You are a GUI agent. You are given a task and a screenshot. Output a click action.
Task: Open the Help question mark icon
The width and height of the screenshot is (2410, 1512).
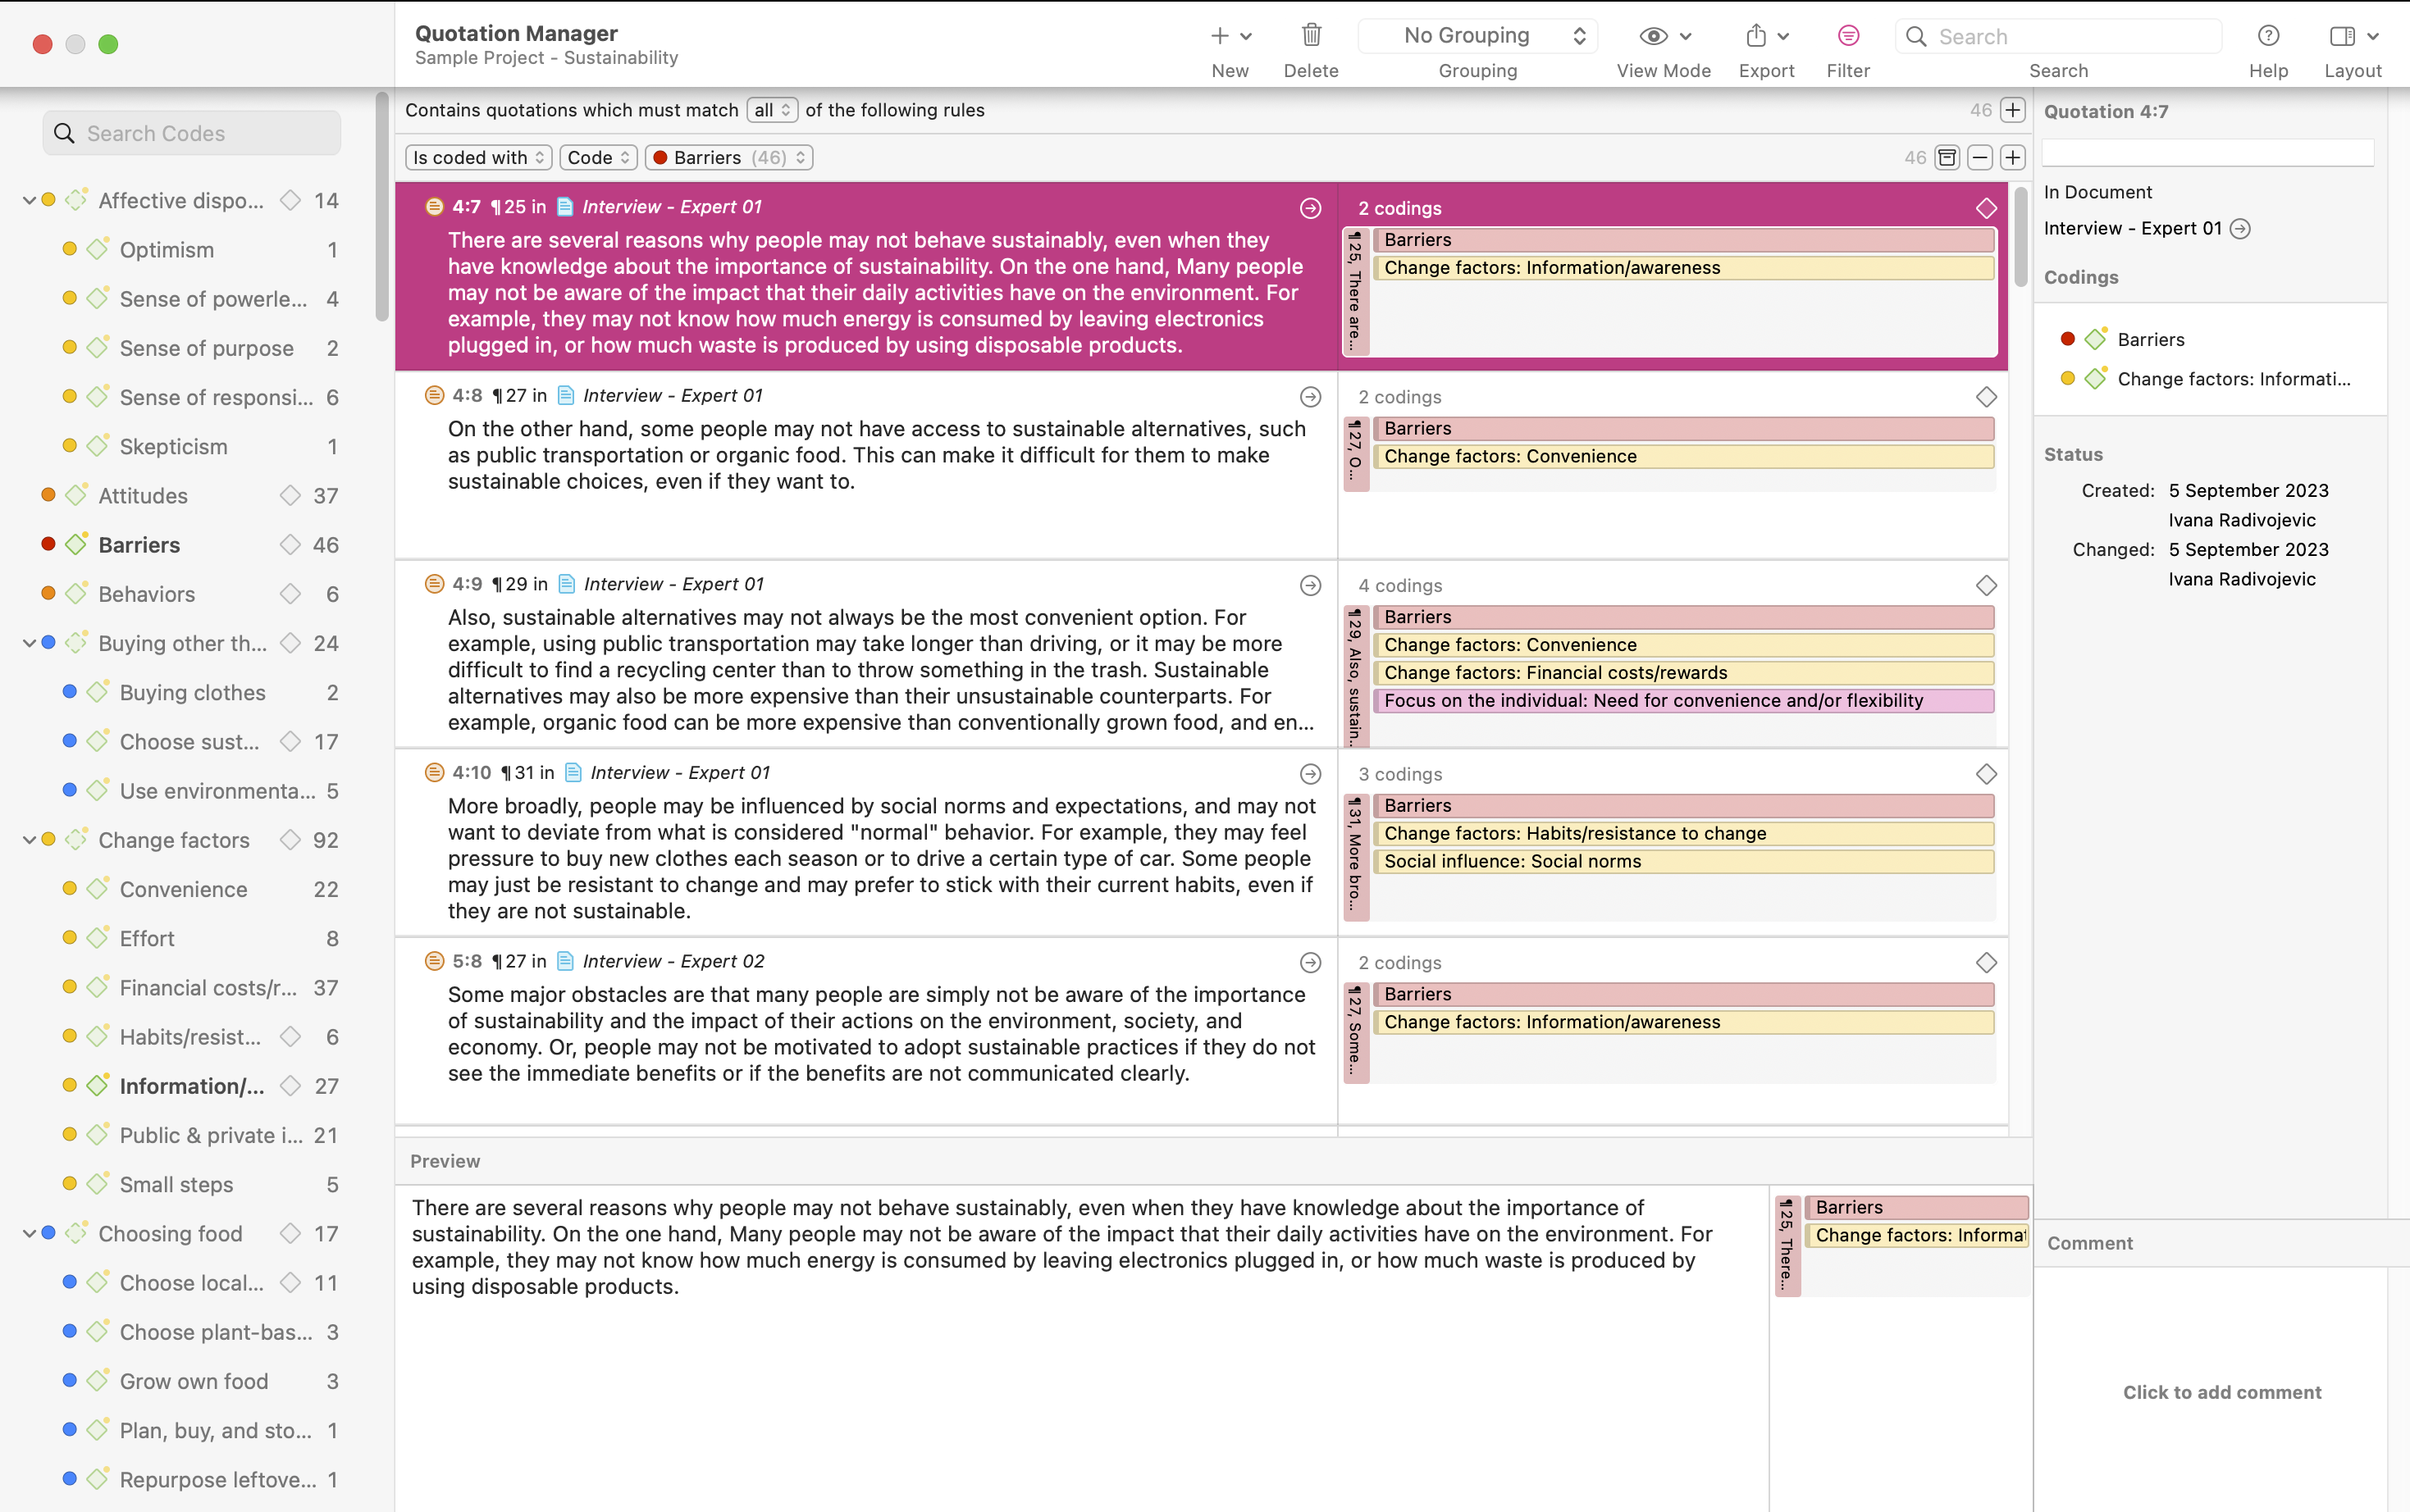(2268, 36)
